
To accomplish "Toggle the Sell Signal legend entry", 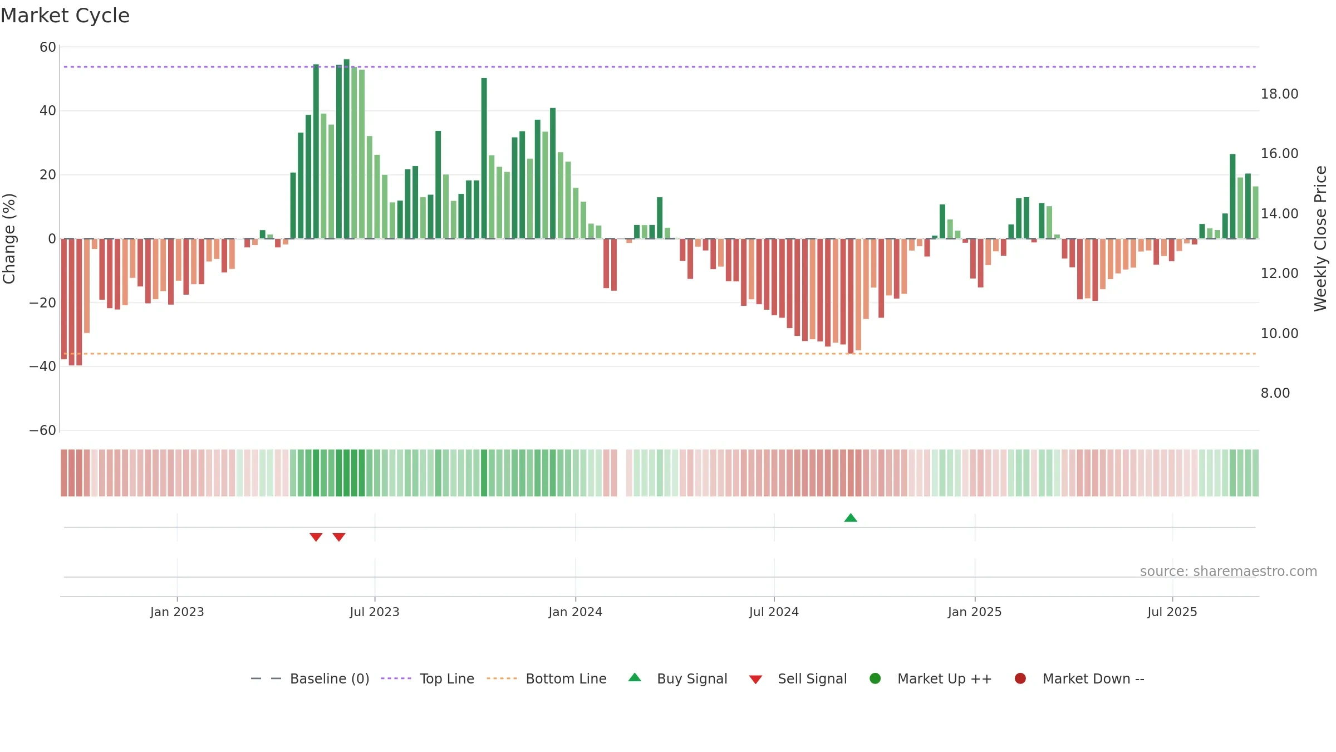I will pyautogui.click(x=798, y=678).
